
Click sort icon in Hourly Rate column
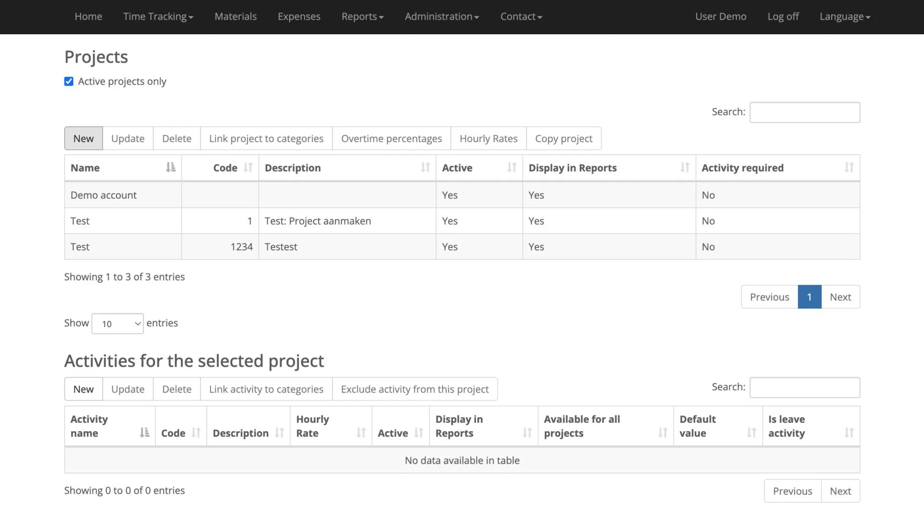coord(360,433)
